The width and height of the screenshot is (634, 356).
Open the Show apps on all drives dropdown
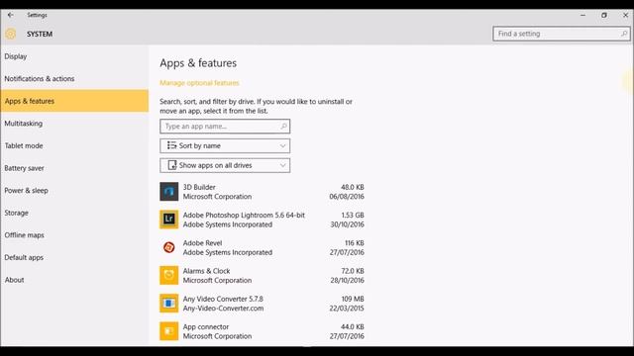point(225,165)
